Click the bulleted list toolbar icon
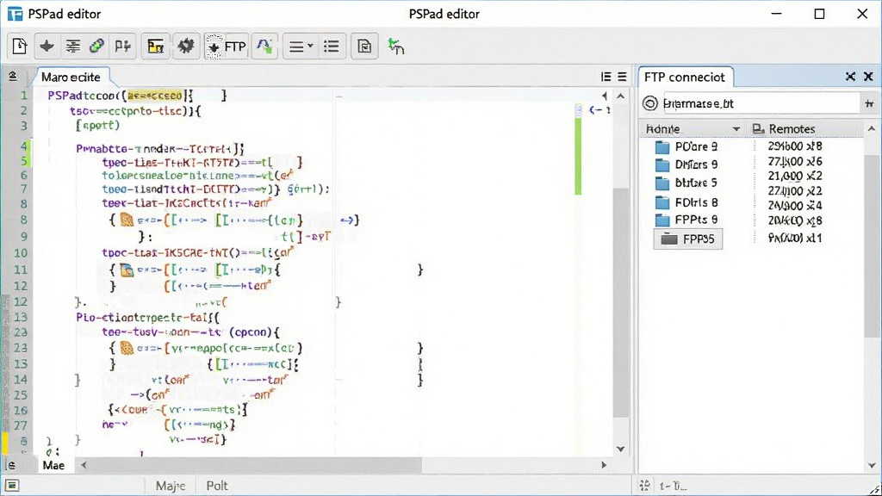This screenshot has height=496, width=882. tap(332, 46)
